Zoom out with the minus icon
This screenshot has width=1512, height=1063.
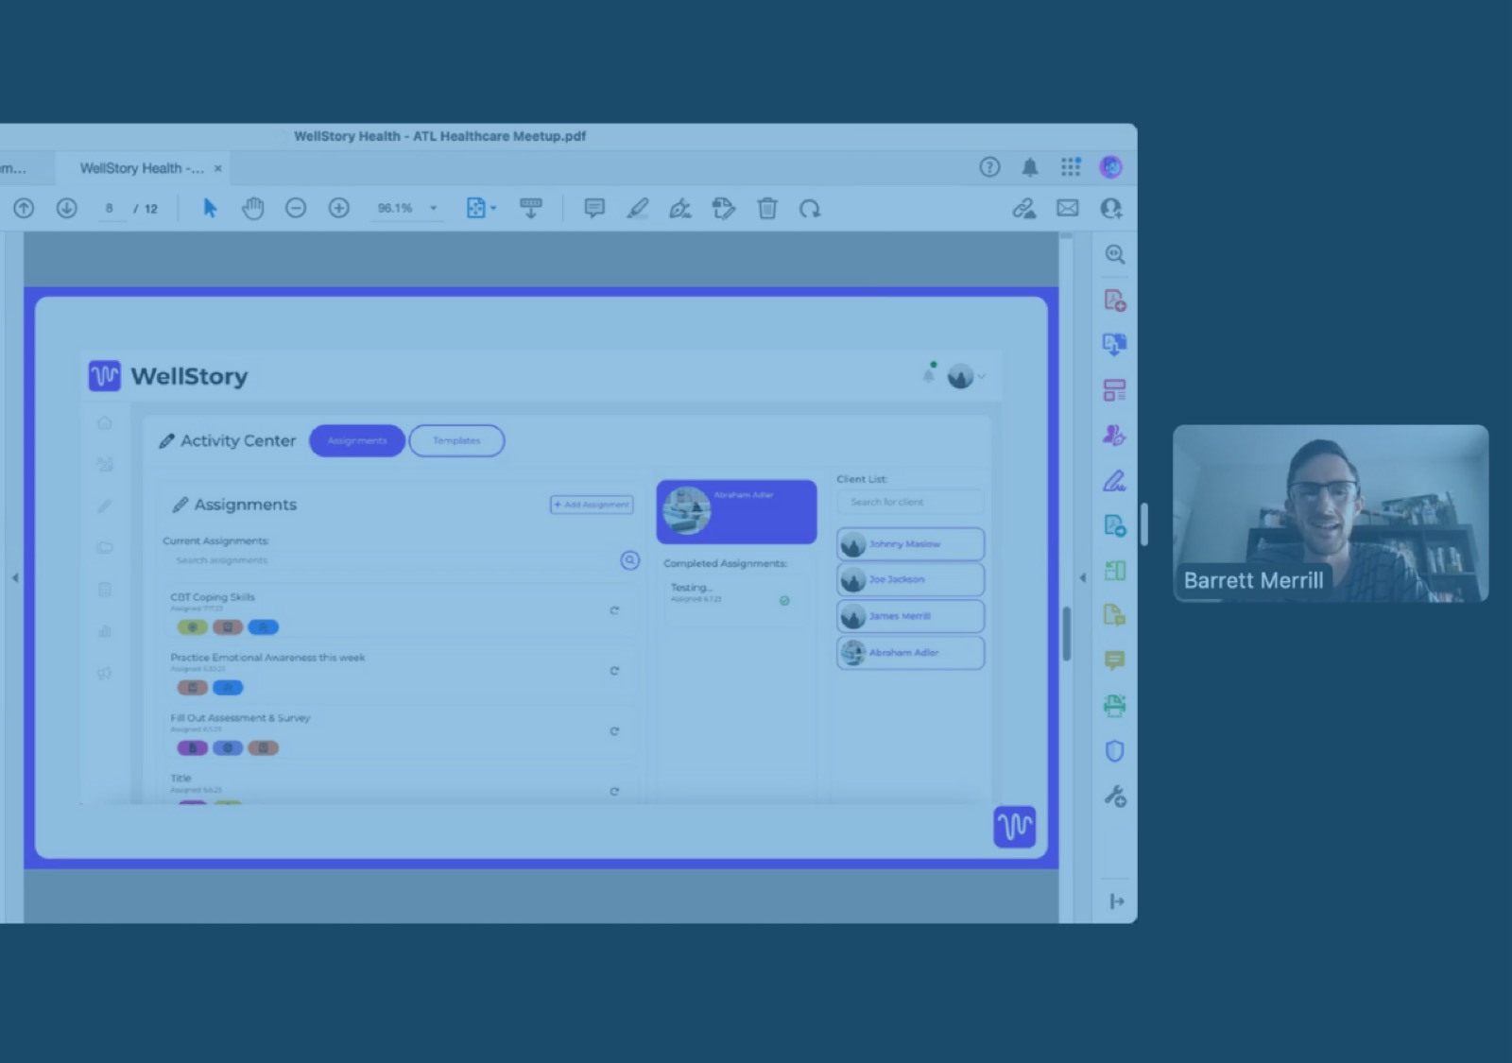[296, 208]
